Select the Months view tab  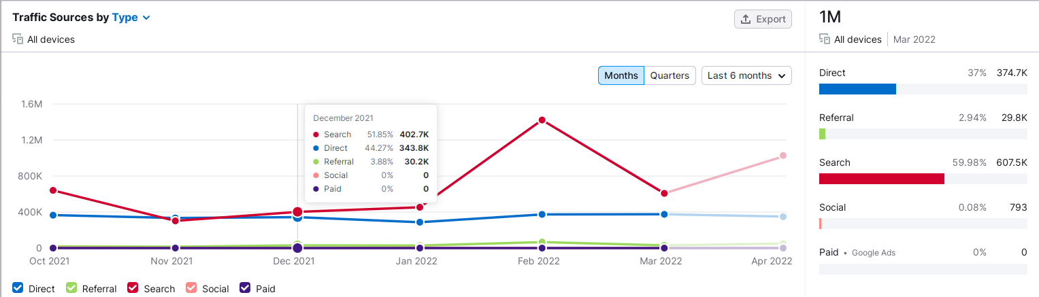621,75
